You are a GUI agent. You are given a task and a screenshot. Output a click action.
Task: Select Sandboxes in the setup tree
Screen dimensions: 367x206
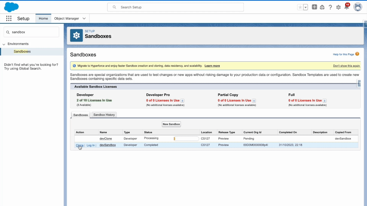point(22,52)
